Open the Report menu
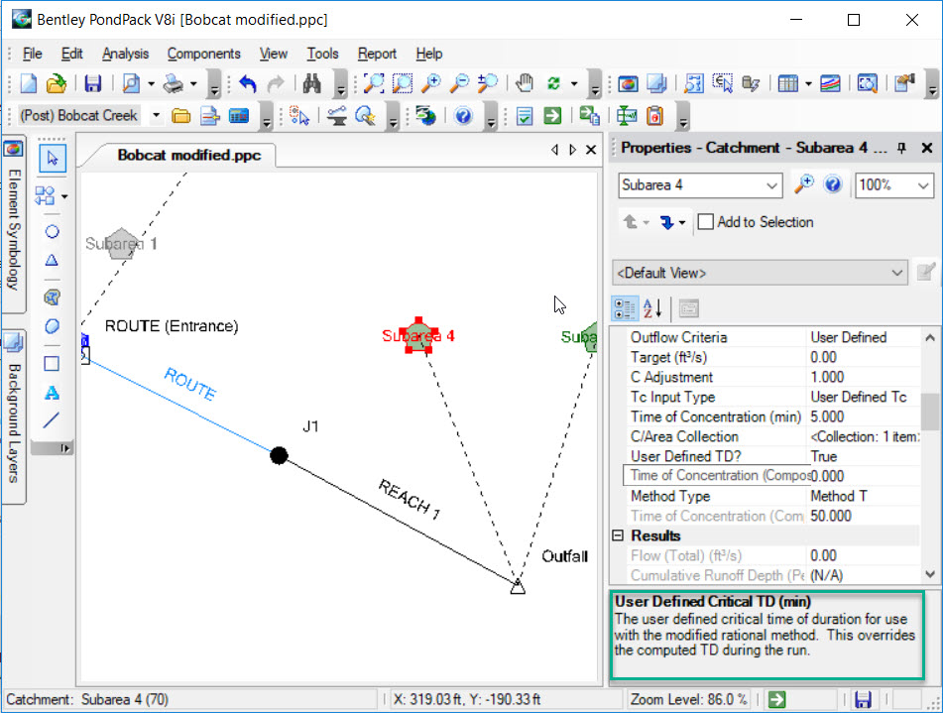The height and width of the screenshot is (713, 943). [x=377, y=54]
